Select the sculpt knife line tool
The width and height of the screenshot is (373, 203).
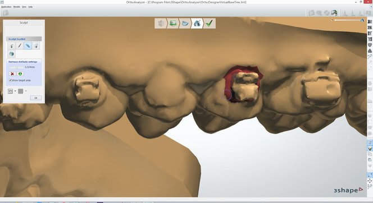click(20, 46)
